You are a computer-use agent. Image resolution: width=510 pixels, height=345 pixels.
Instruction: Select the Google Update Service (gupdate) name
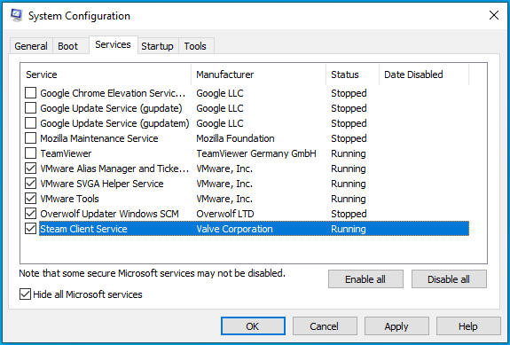point(111,108)
